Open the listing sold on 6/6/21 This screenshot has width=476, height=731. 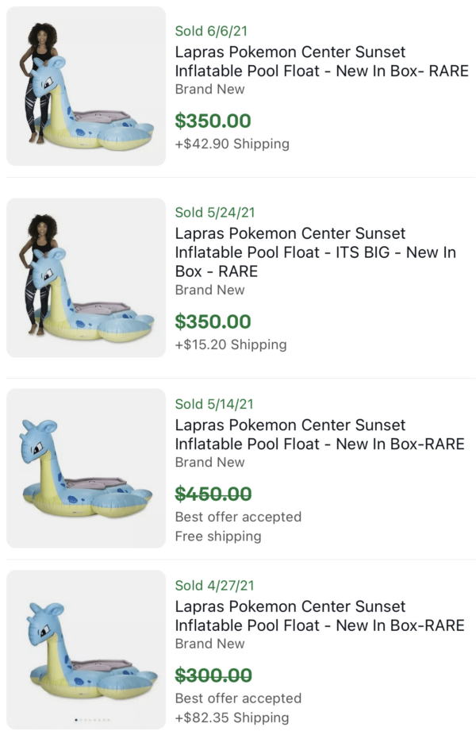321,61
